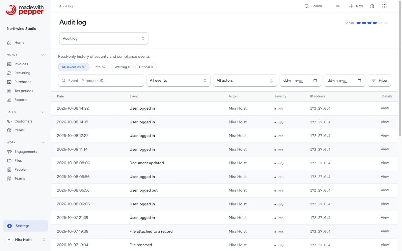Screen dimensions: 402x251
Task: Click the New button in header
Action: pyautogui.click(x=356, y=6)
